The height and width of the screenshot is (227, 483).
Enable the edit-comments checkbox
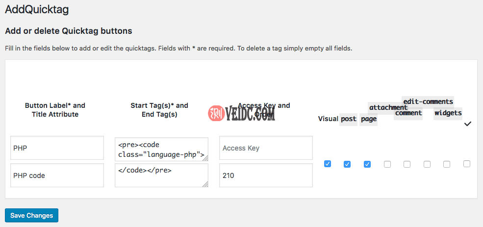click(x=427, y=164)
